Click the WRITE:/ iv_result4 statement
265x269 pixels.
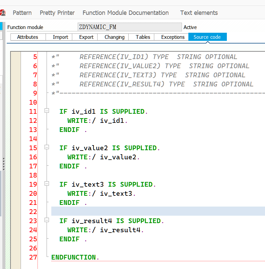click(x=105, y=230)
